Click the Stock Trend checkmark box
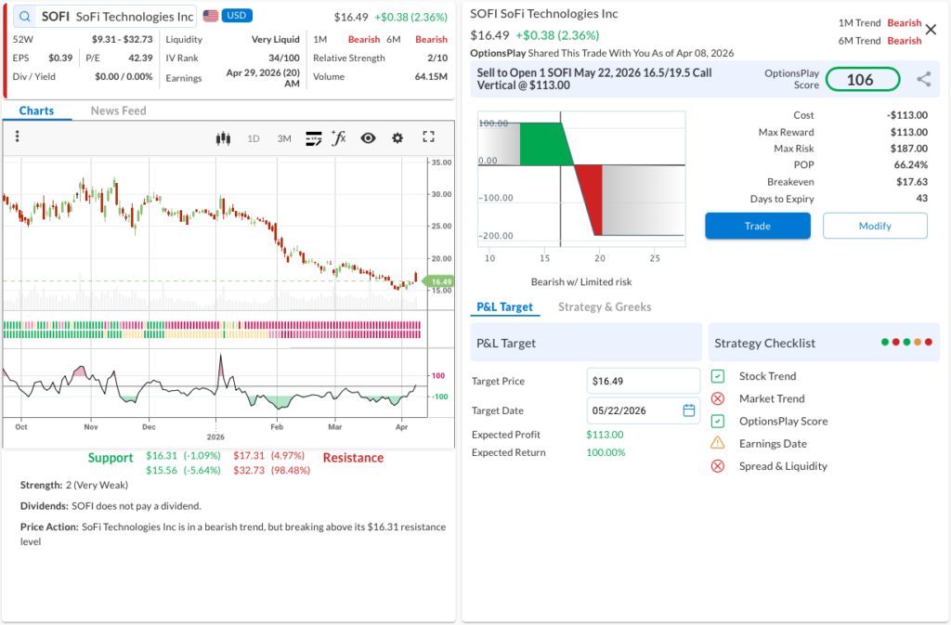 point(718,376)
